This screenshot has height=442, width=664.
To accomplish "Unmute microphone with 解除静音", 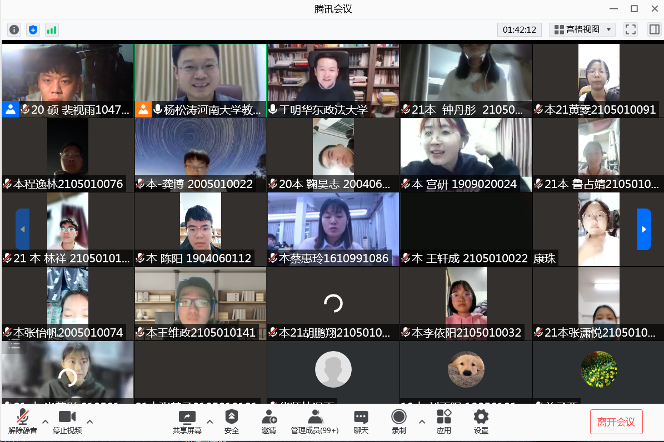I will pyautogui.click(x=23, y=421).
